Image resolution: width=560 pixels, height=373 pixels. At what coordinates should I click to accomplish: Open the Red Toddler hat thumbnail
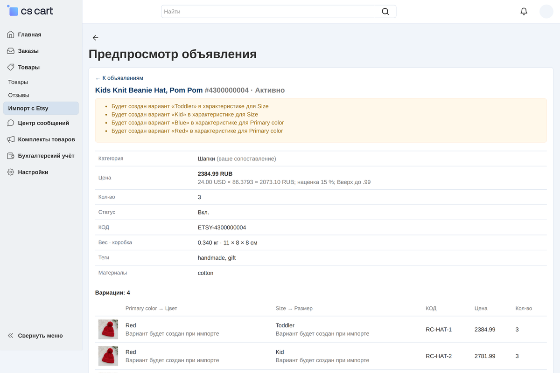108,330
